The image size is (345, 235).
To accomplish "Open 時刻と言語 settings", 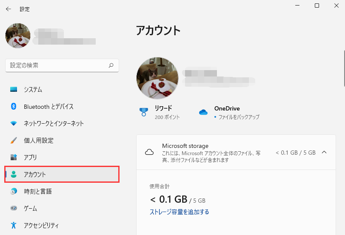I will tap(62, 191).
